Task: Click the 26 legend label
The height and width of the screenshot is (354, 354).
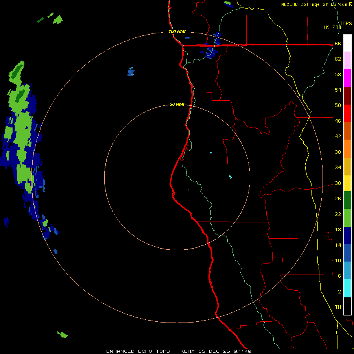Action: coord(338,199)
